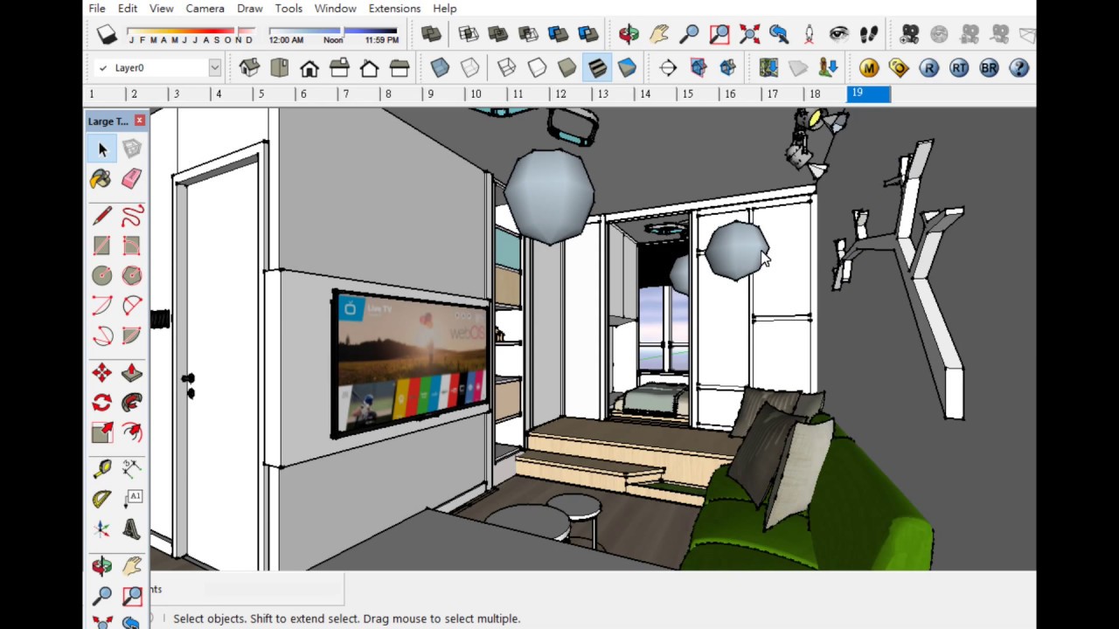This screenshot has width=1119, height=629.
Task: Toggle Show/Hide Shadows button
Action: coord(107,35)
